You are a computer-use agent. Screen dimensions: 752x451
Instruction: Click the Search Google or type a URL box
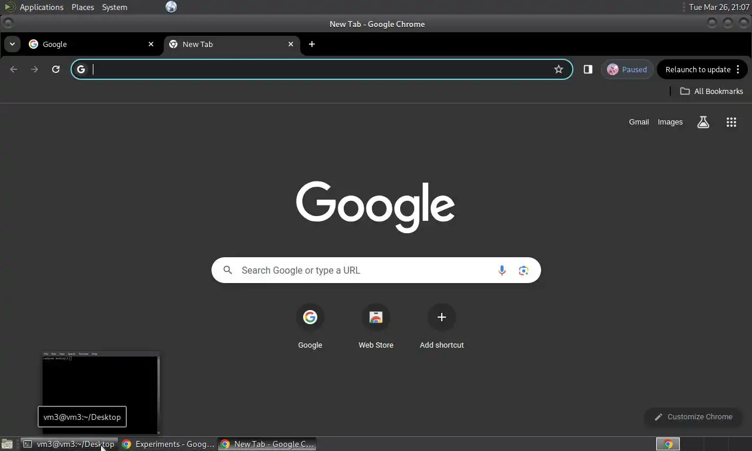(x=376, y=270)
